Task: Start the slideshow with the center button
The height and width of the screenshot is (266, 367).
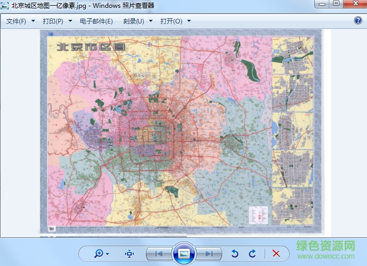Action: point(183,253)
